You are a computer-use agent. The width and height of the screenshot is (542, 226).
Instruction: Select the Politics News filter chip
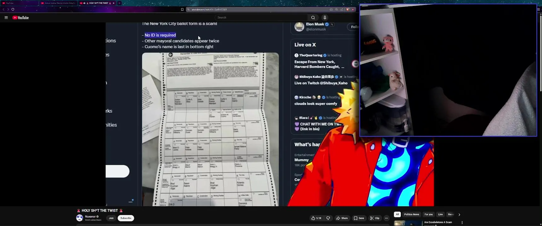tap(412, 214)
